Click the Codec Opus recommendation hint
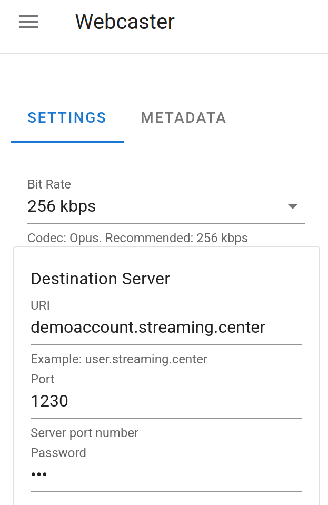Image resolution: width=328 pixels, height=505 pixels. tap(137, 238)
